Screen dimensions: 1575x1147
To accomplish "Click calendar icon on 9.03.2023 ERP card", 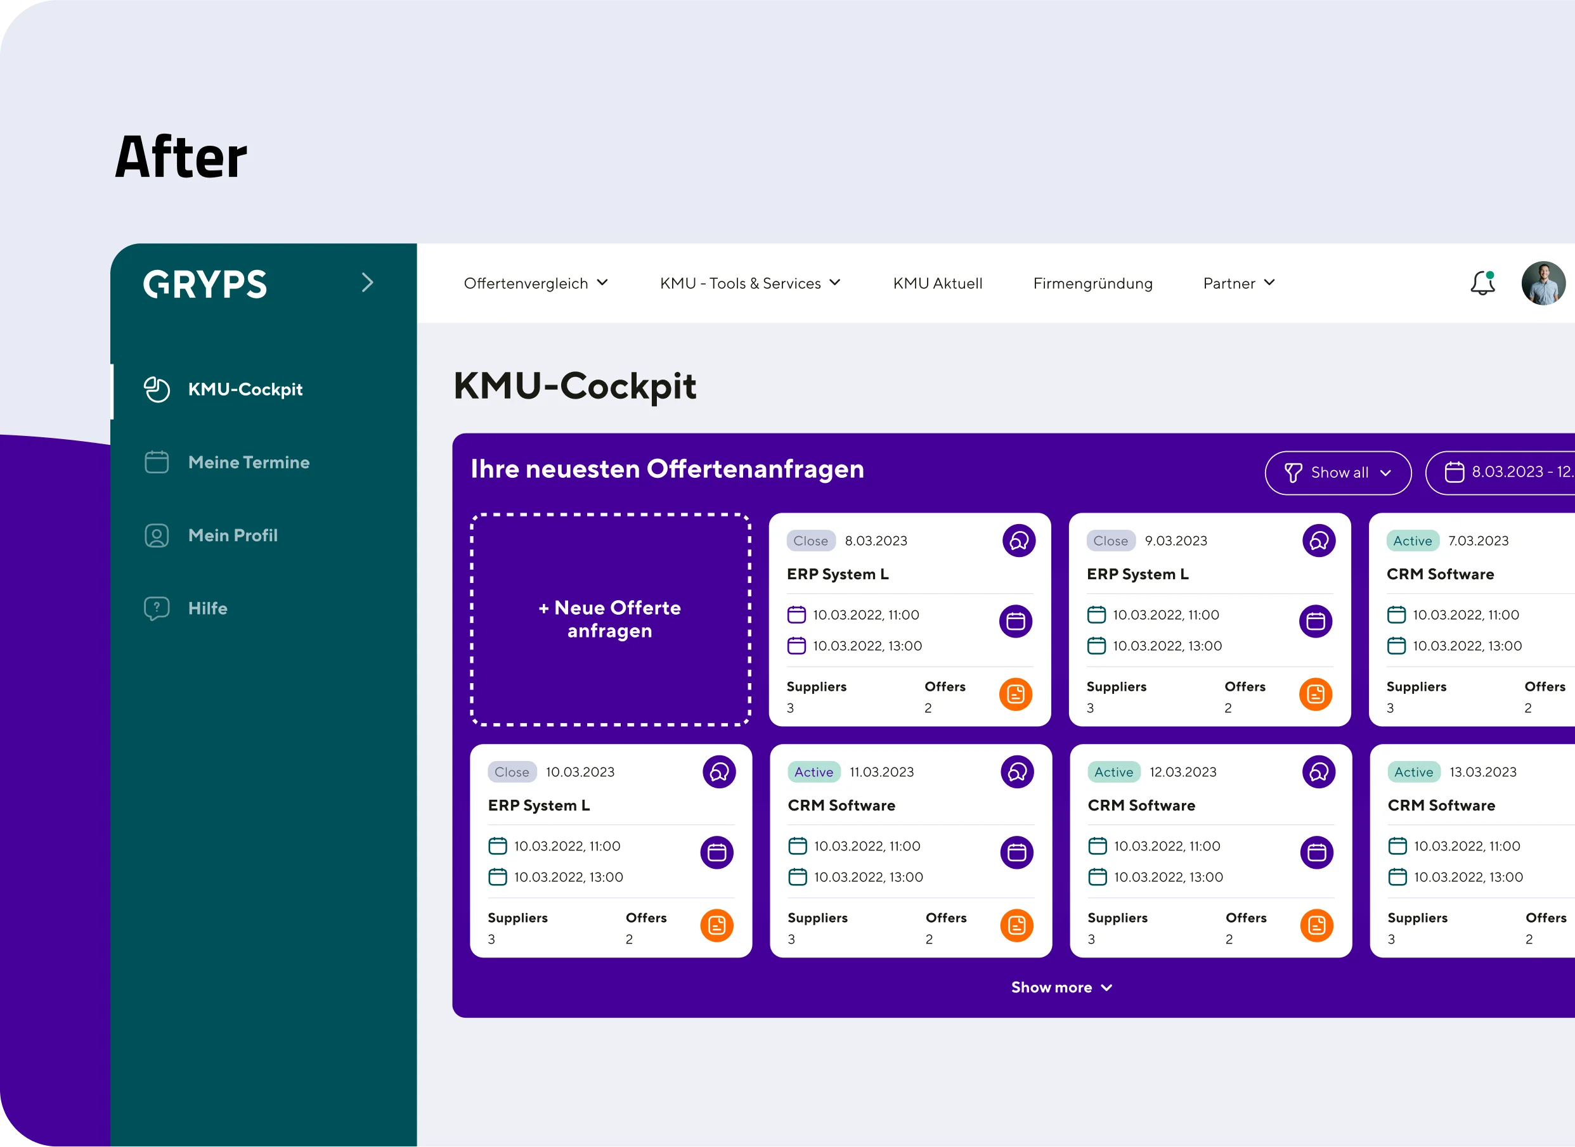I will point(1315,622).
